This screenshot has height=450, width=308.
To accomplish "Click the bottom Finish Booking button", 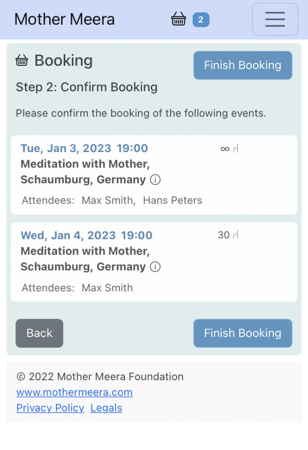I will tap(243, 333).
